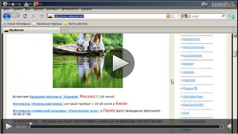
Task: Click the star favorite icon
Action: tap(13, 4)
